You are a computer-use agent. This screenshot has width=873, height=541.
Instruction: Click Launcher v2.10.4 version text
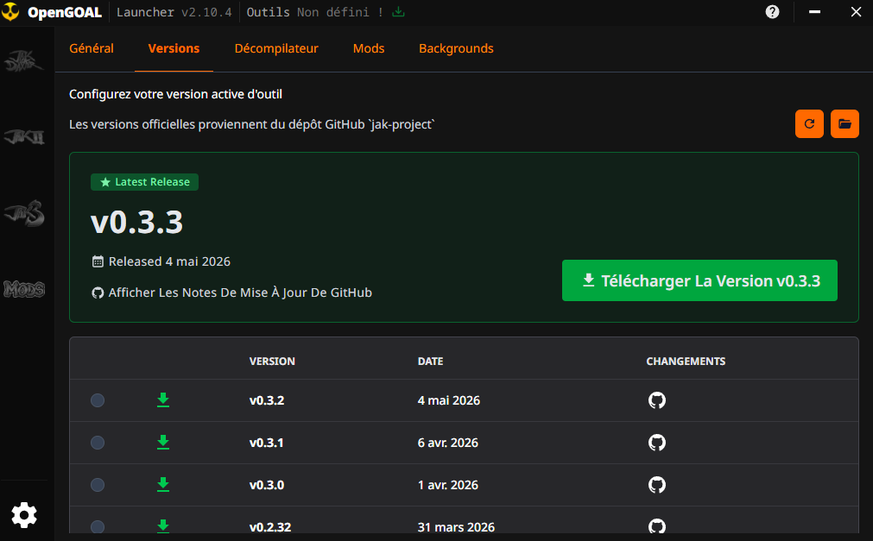pyautogui.click(x=174, y=12)
